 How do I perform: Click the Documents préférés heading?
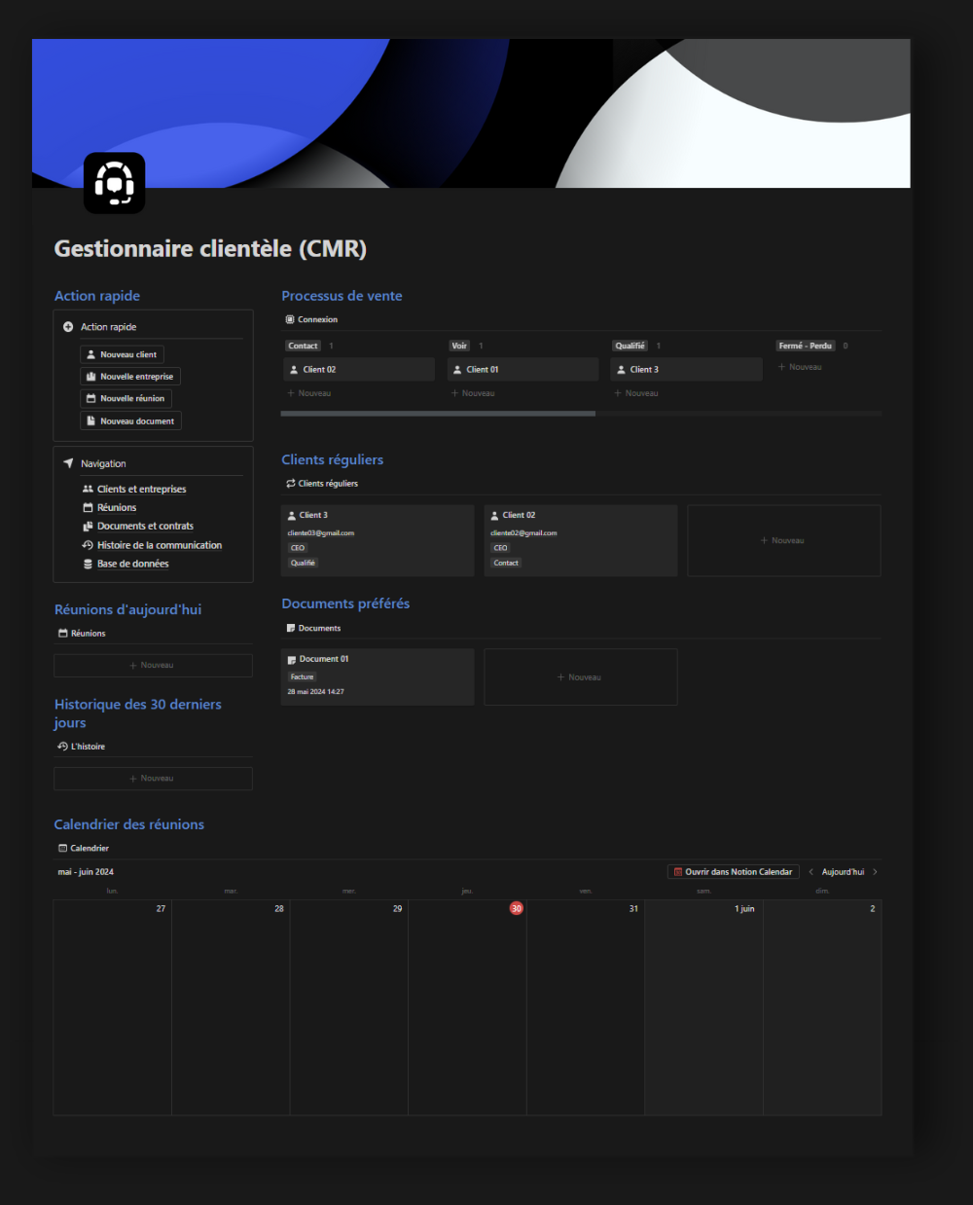coord(345,603)
